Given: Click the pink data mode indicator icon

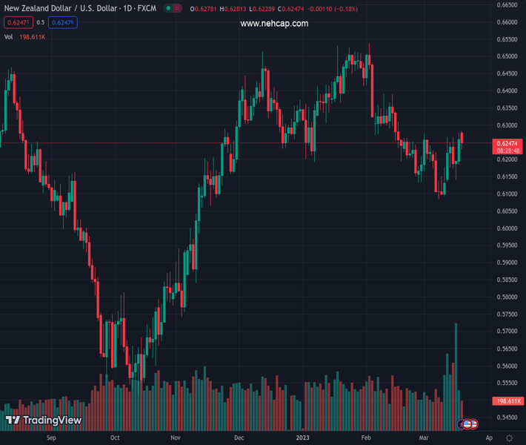Looking at the screenshot, I should (x=178, y=9).
